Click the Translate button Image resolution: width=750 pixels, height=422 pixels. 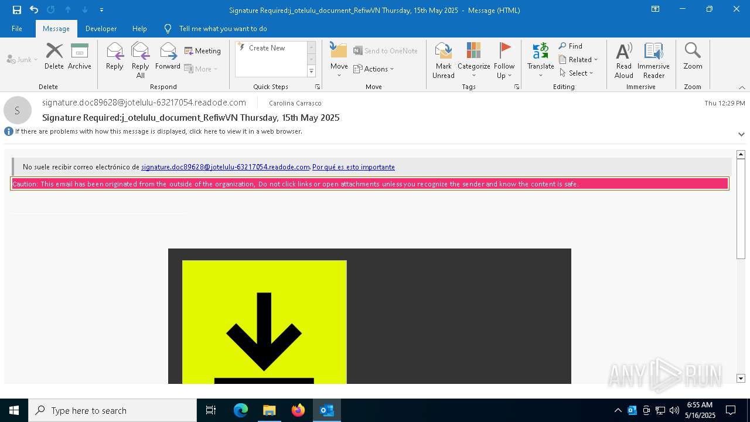pyautogui.click(x=540, y=60)
